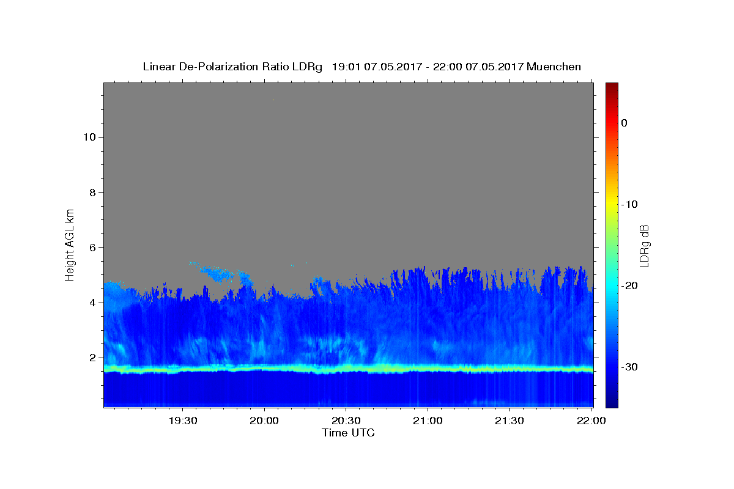Click the -10 dB colorbar label
The height and width of the screenshot is (489, 734).
pos(629,204)
